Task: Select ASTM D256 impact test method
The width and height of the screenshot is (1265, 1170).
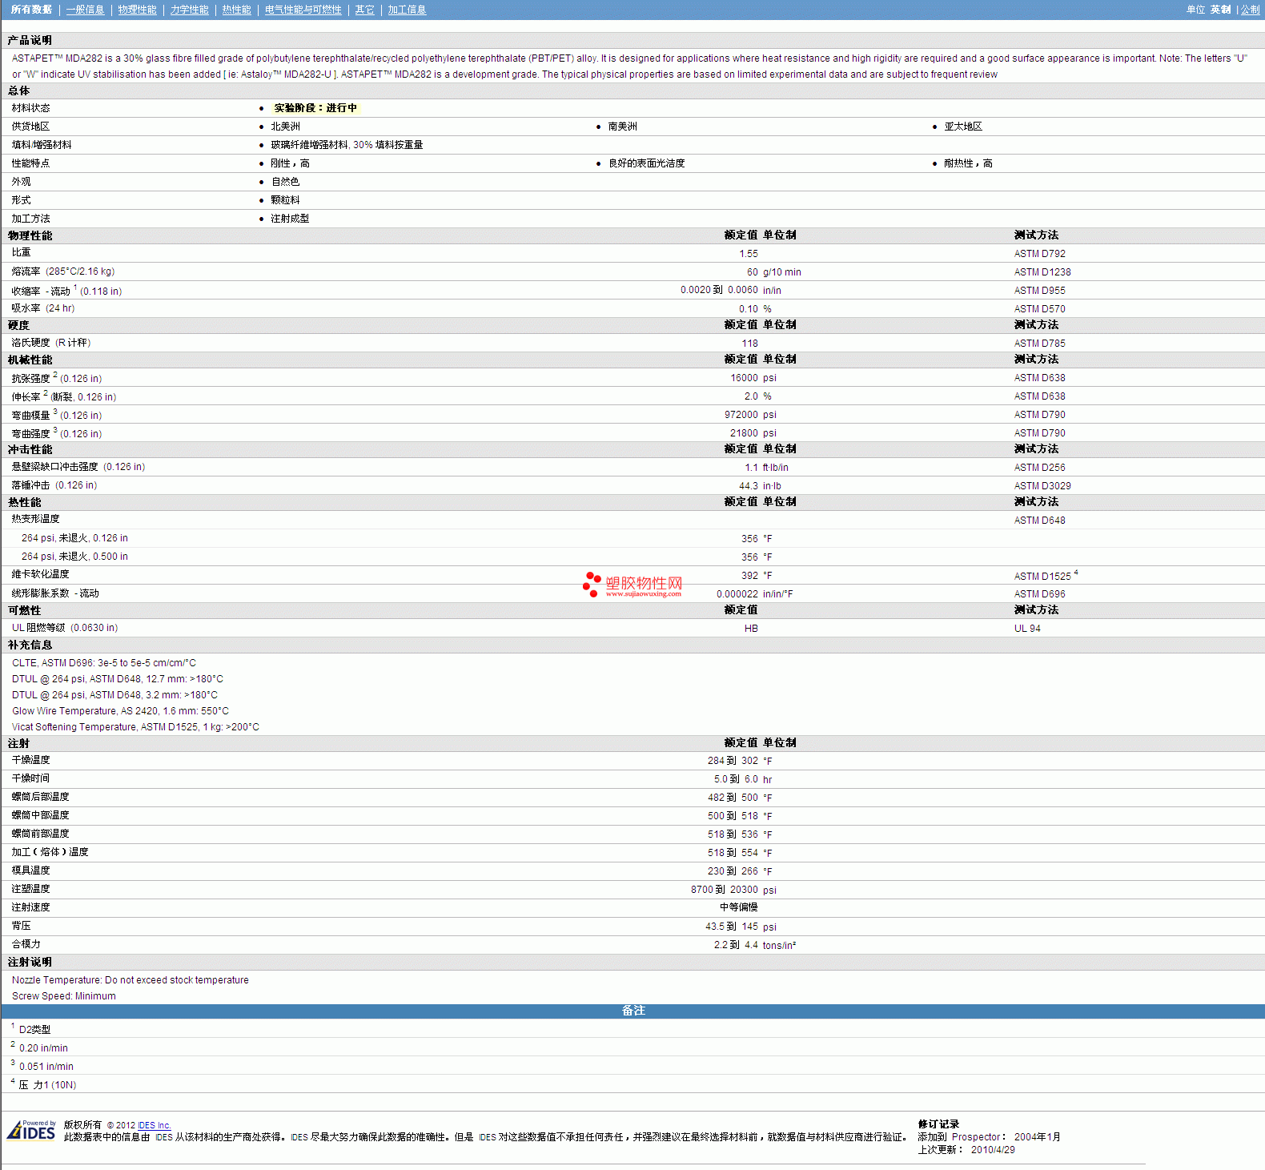Action: click(1039, 468)
